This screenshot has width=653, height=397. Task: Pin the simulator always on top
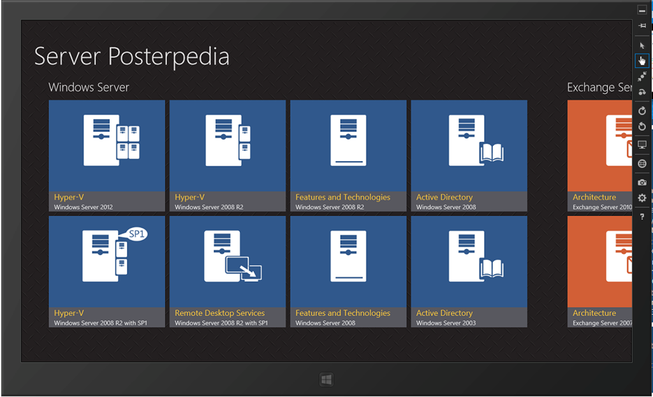coord(642,25)
